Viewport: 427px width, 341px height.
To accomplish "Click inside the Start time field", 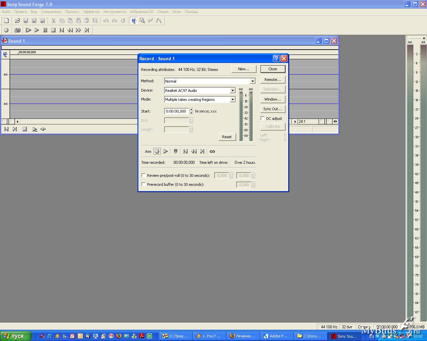I will 176,111.
